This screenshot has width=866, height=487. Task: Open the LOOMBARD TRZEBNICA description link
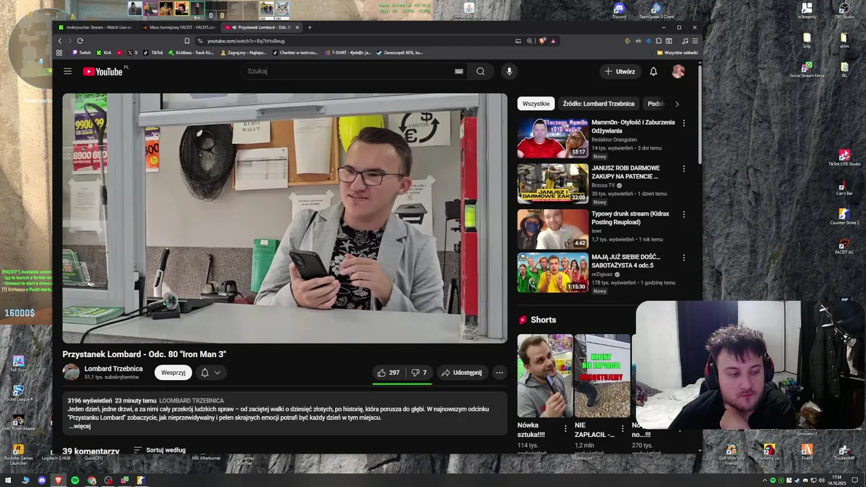click(191, 400)
